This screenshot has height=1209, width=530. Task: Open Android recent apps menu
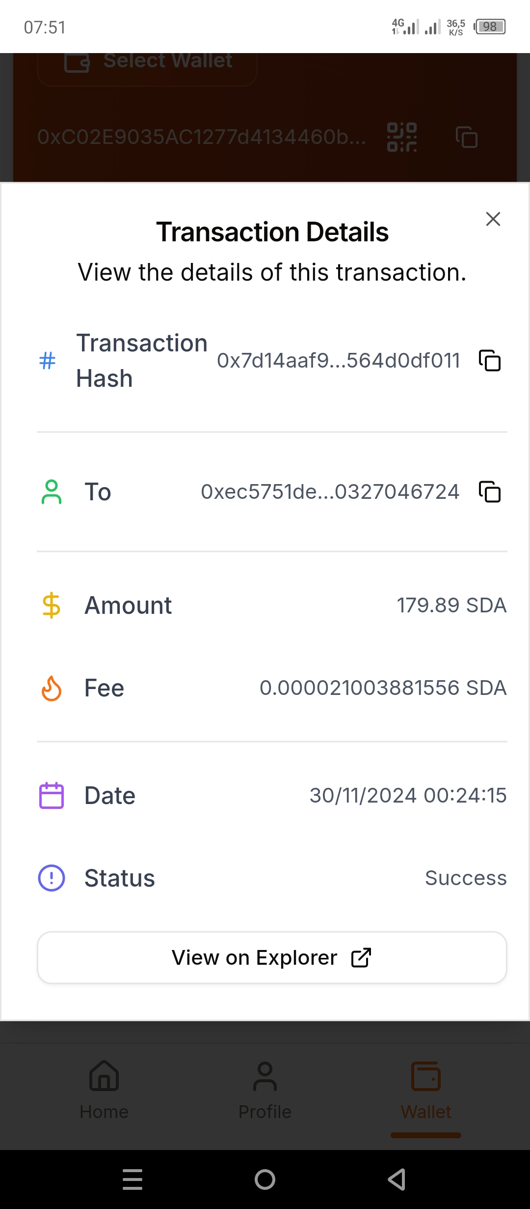[132, 1179]
